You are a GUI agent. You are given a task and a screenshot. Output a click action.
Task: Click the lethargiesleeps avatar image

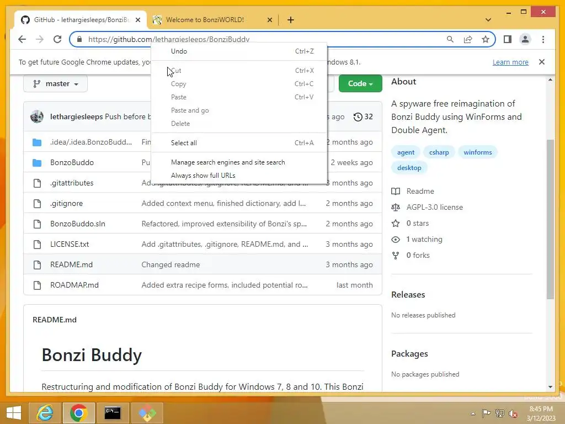37,116
